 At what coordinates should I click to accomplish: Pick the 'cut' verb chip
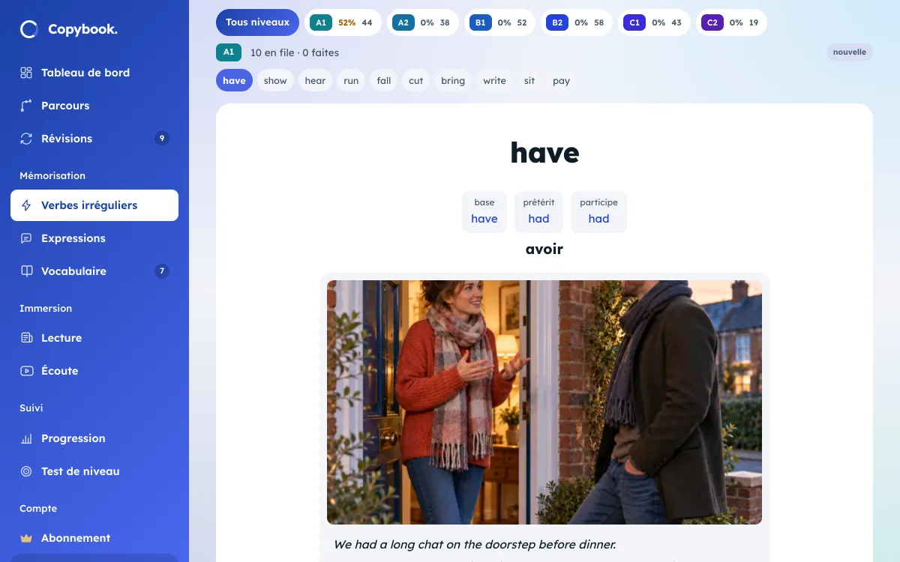(x=416, y=81)
